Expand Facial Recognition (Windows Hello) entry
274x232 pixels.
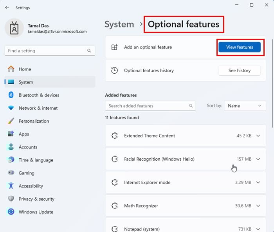[x=258, y=159]
